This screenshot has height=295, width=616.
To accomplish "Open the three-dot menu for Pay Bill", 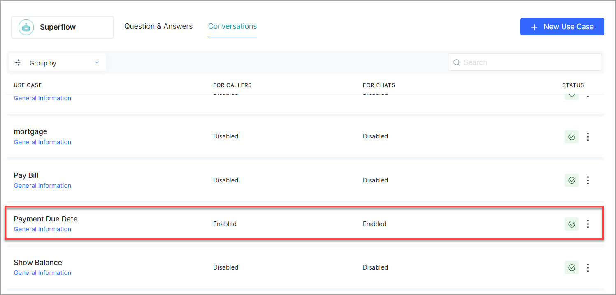I will [588, 180].
